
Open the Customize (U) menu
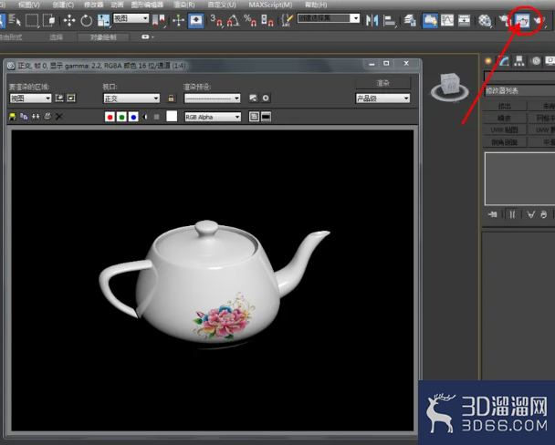click(222, 5)
